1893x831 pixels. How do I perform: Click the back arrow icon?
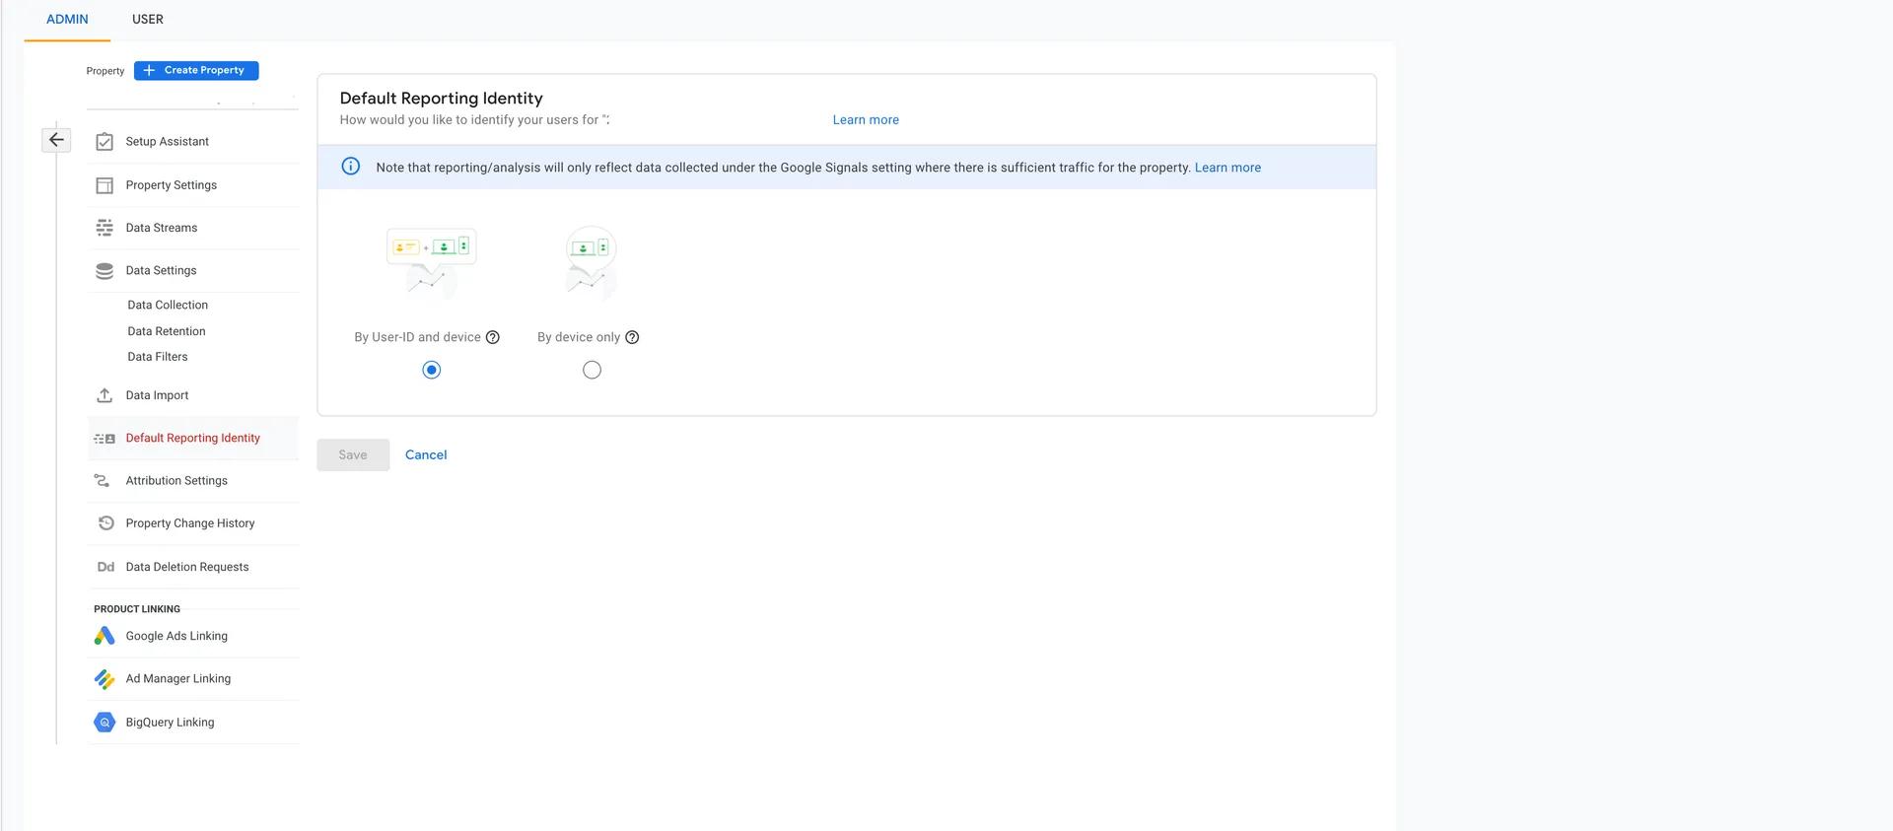56,140
